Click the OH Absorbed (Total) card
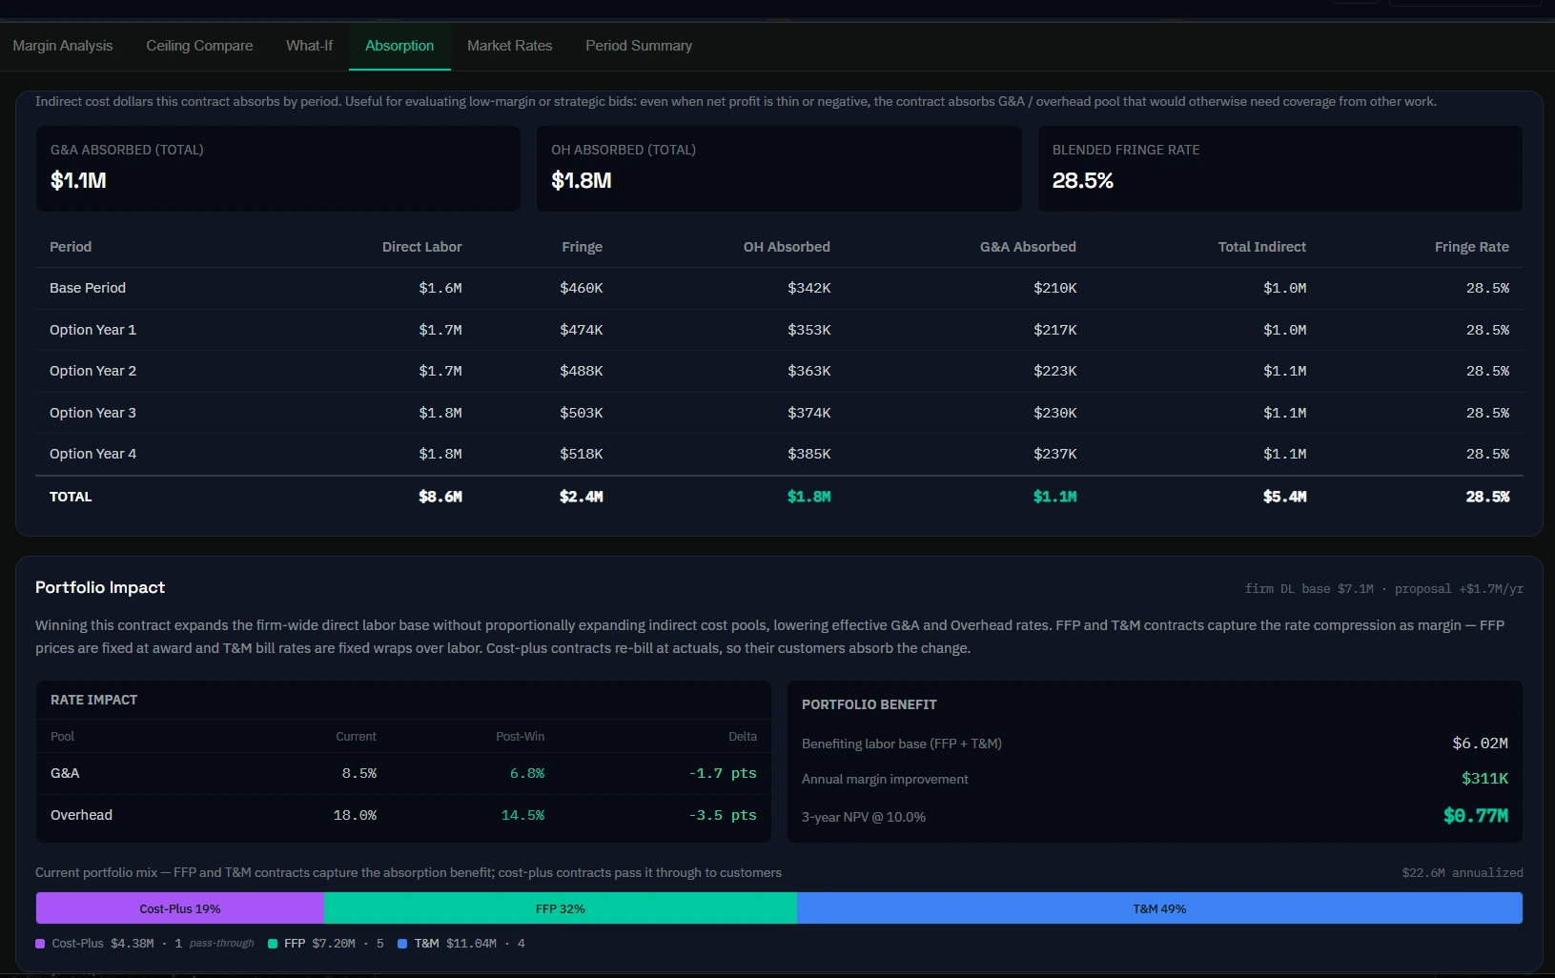This screenshot has height=978, width=1555. point(779,169)
